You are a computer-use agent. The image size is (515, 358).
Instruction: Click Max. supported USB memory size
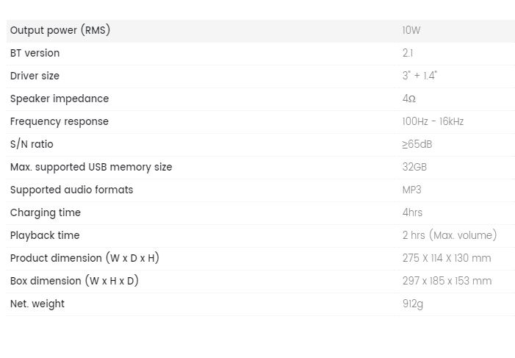91,167
